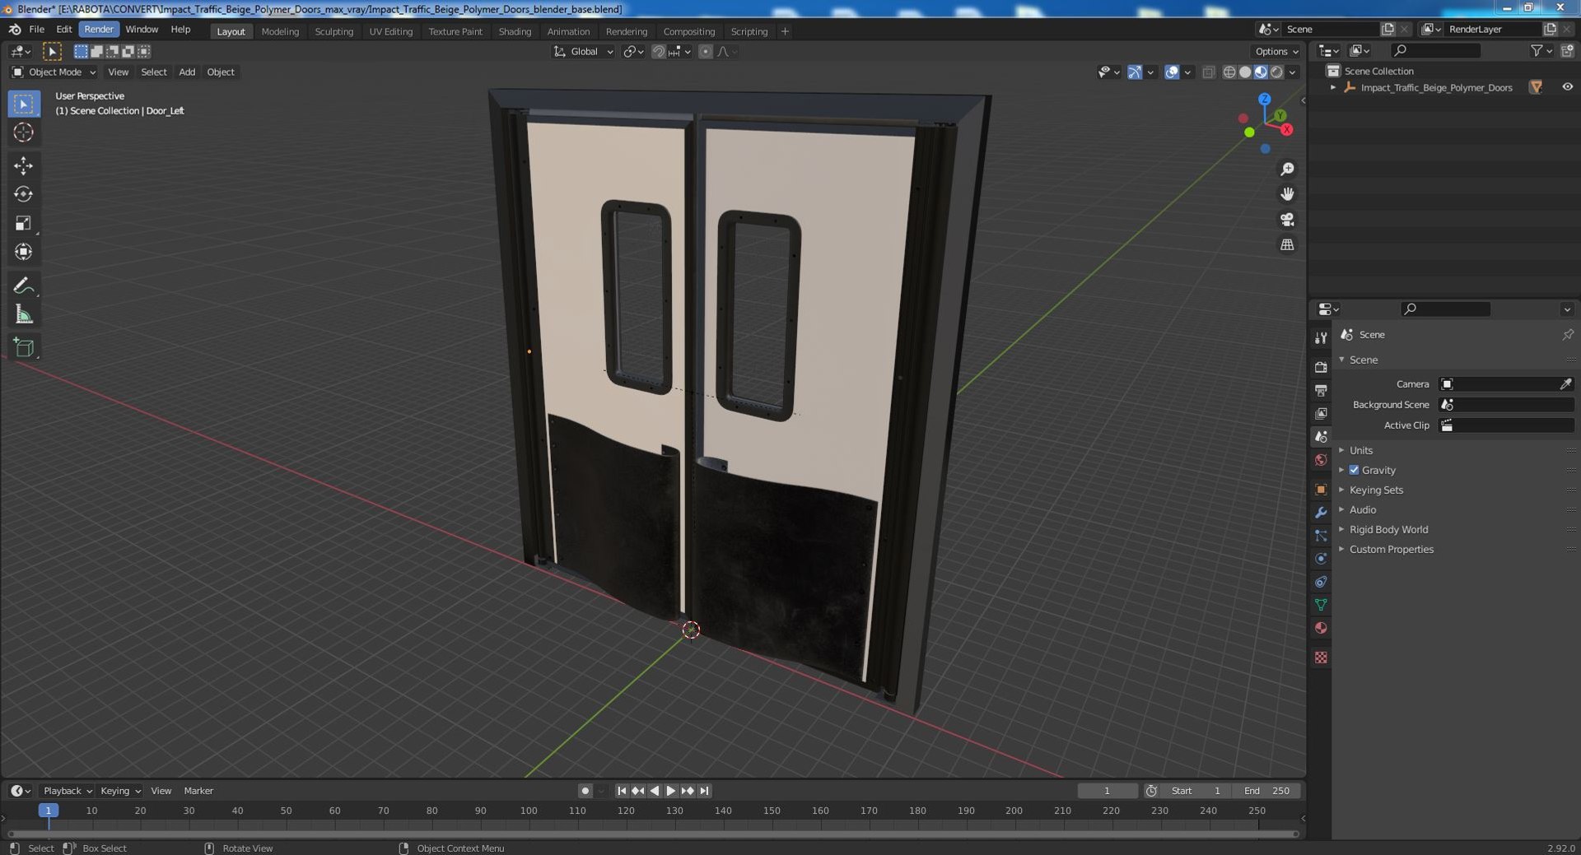Click the outliner search field

point(1435,51)
